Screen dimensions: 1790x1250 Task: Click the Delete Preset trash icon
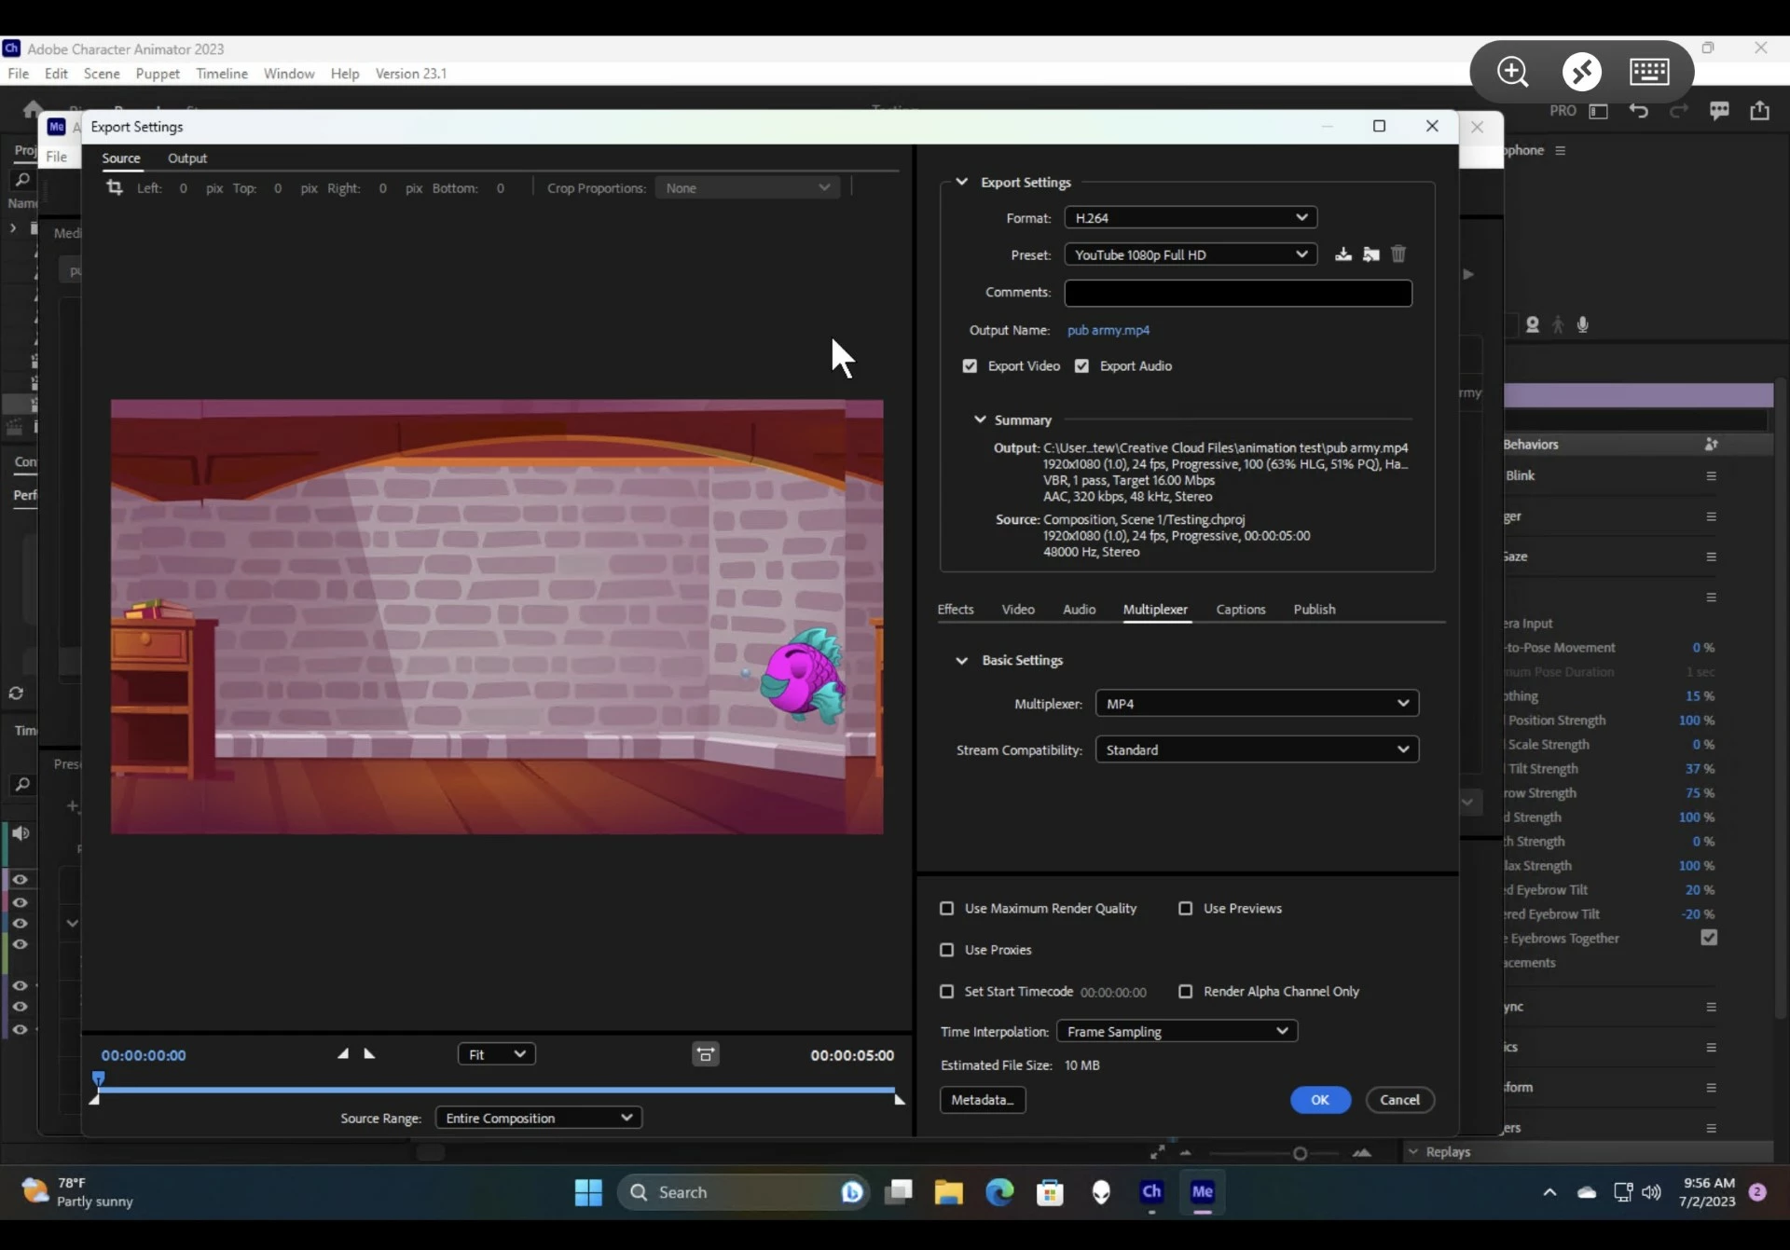[1398, 254]
